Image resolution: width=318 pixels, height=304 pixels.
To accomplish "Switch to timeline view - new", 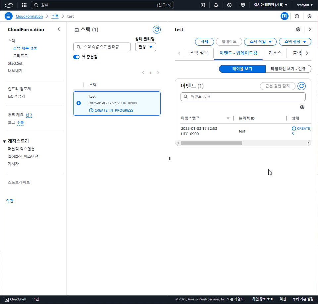I will [288, 69].
